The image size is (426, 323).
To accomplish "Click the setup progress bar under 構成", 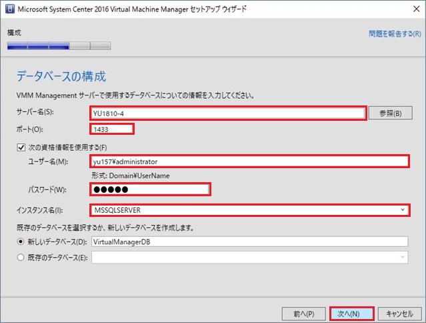I will [x=59, y=46].
